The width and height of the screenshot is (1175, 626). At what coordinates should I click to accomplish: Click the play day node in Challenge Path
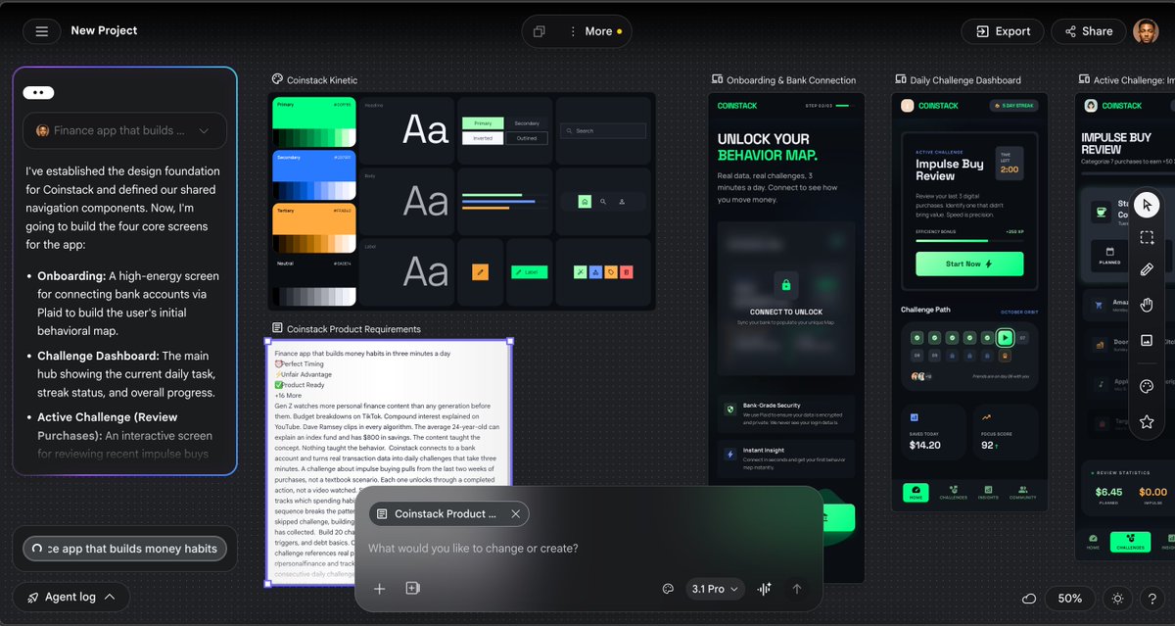[1005, 338]
